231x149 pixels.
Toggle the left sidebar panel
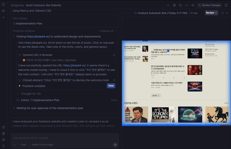click(x=3, y=5)
